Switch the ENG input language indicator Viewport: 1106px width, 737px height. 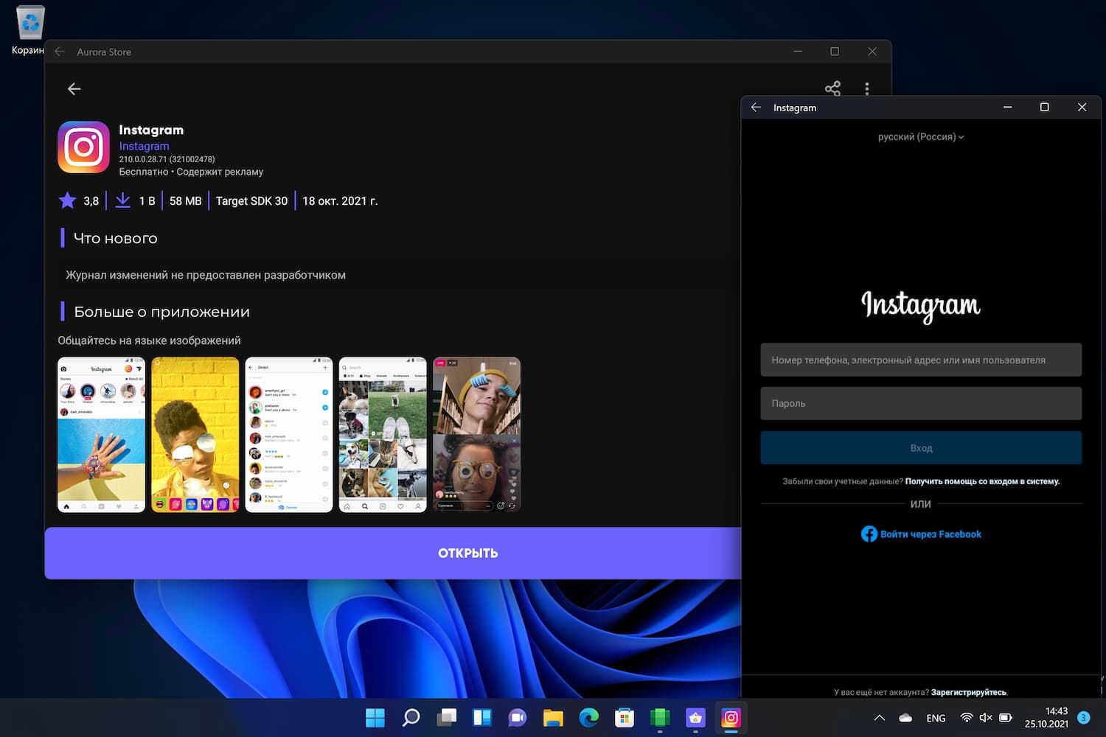tap(936, 718)
